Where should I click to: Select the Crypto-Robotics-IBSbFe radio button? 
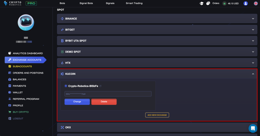coord(66,86)
